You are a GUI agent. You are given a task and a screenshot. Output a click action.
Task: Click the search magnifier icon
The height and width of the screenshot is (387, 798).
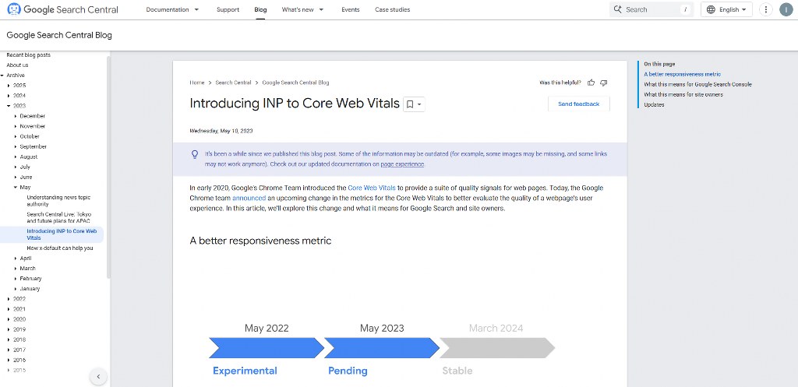[618, 9]
